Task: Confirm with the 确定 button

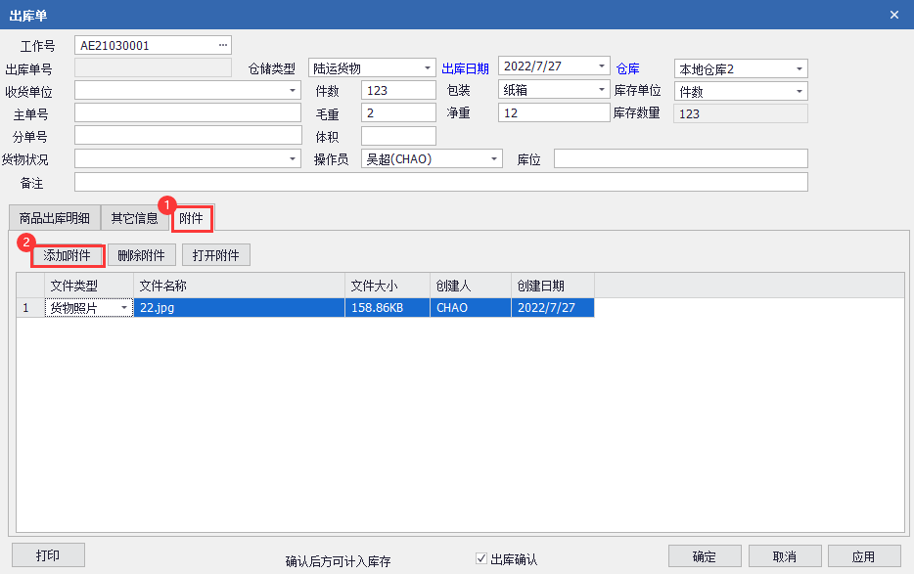Action: (x=705, y=556)
